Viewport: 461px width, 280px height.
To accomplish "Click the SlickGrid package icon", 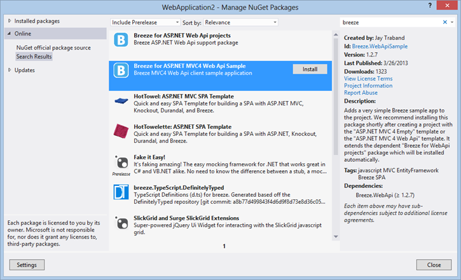I will pyautogui.click(x=121, y=223).
